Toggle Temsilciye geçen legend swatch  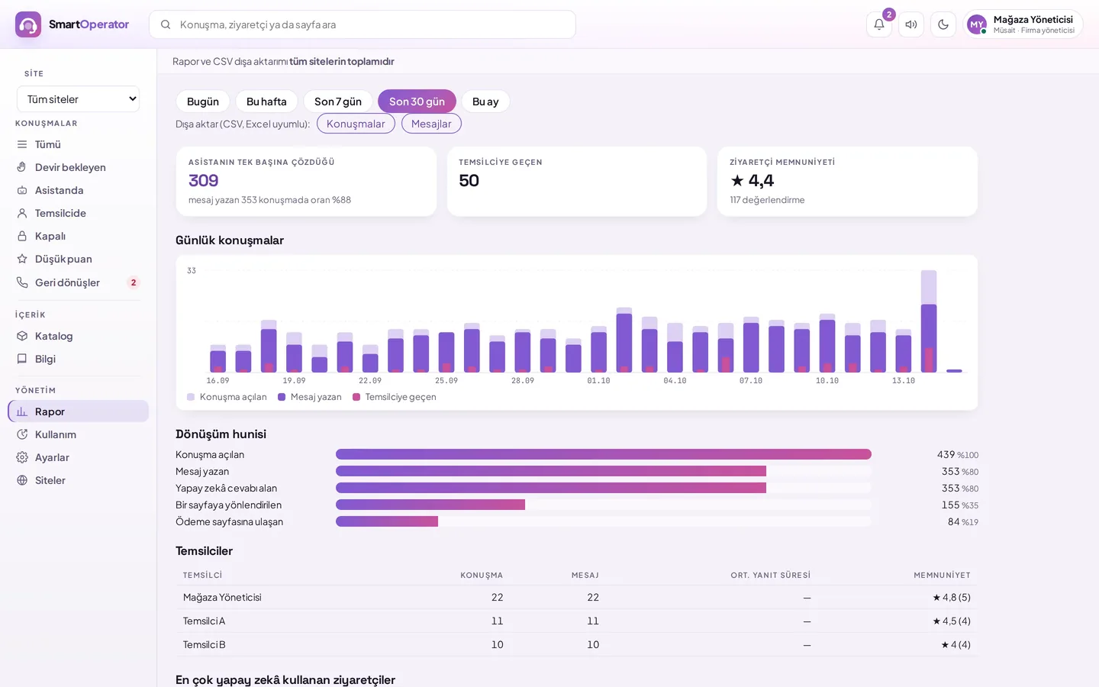click(356, 397)
